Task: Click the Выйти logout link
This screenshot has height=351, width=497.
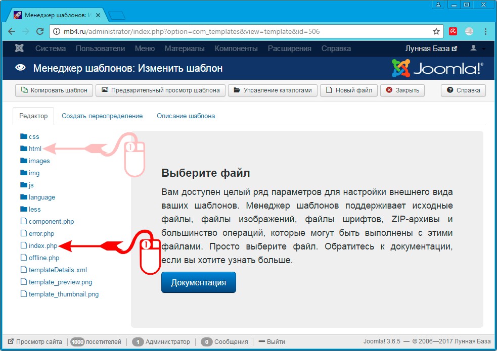Action: tap(272, 341)
